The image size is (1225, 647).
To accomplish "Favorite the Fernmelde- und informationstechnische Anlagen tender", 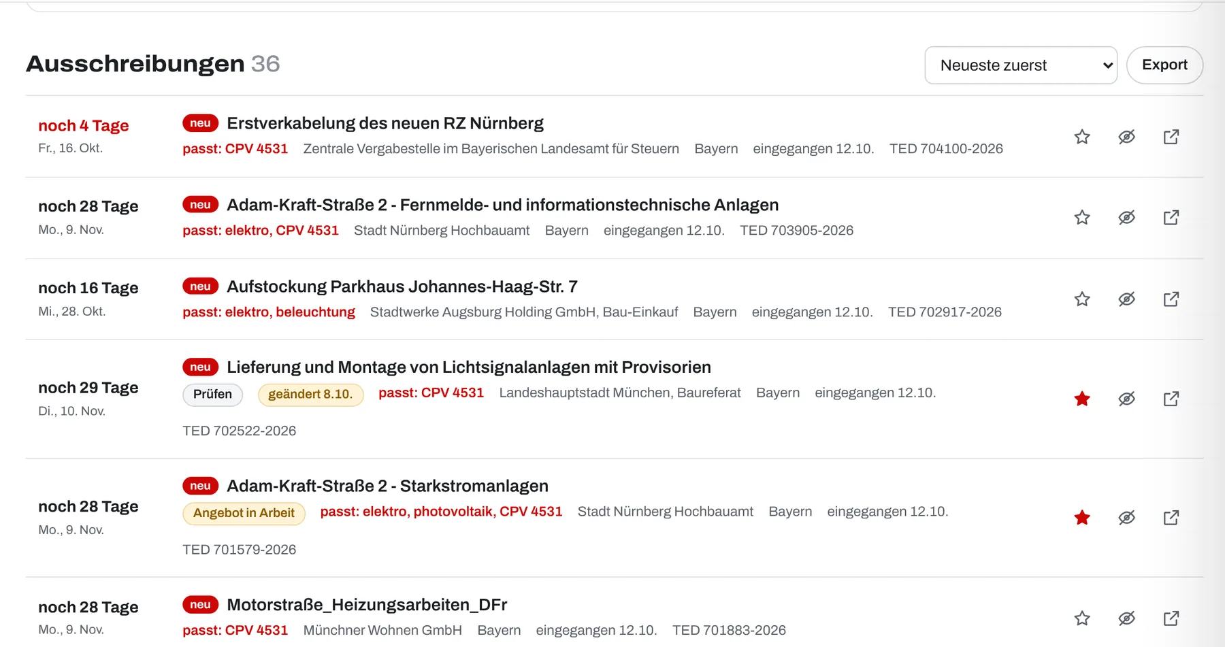I will [x=1082, y=218].
